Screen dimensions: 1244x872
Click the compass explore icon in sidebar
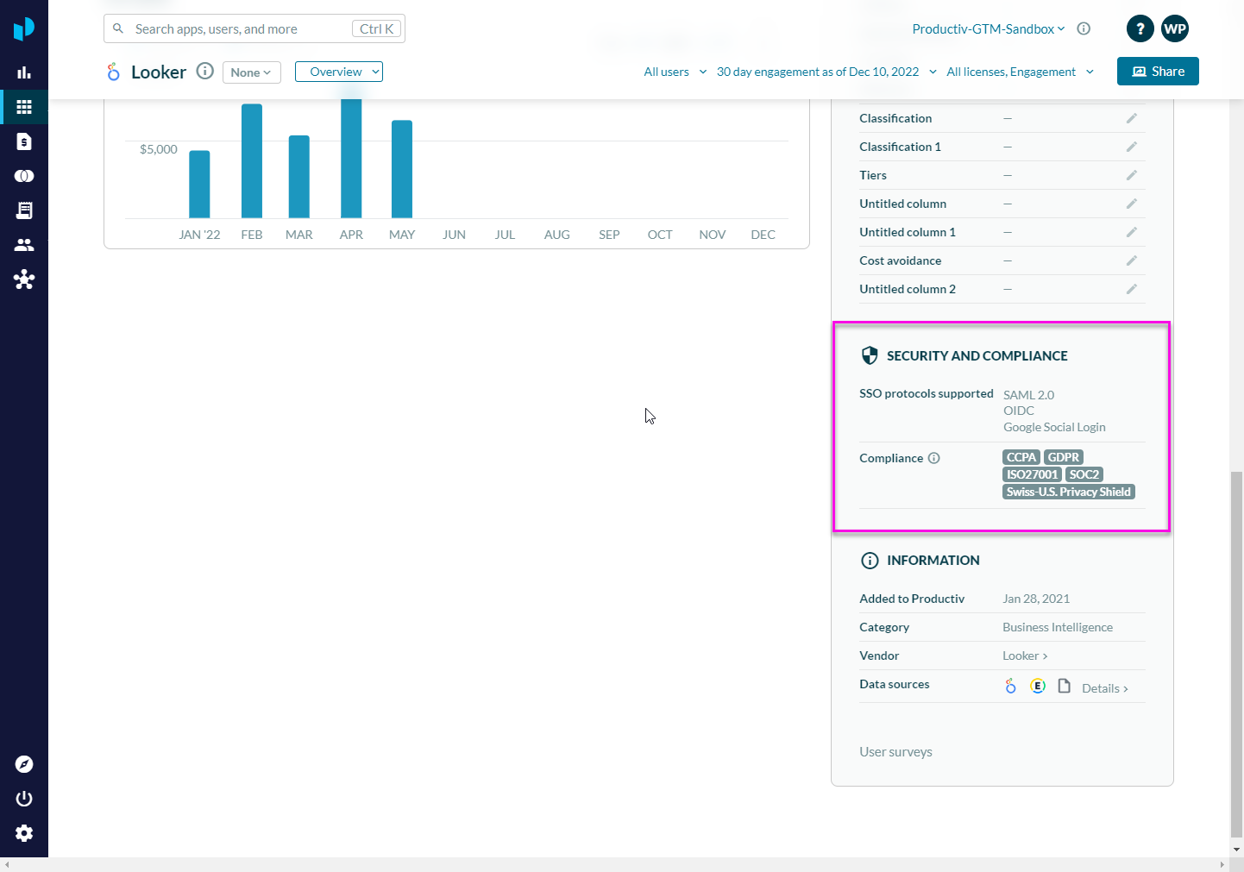[24, 764]
